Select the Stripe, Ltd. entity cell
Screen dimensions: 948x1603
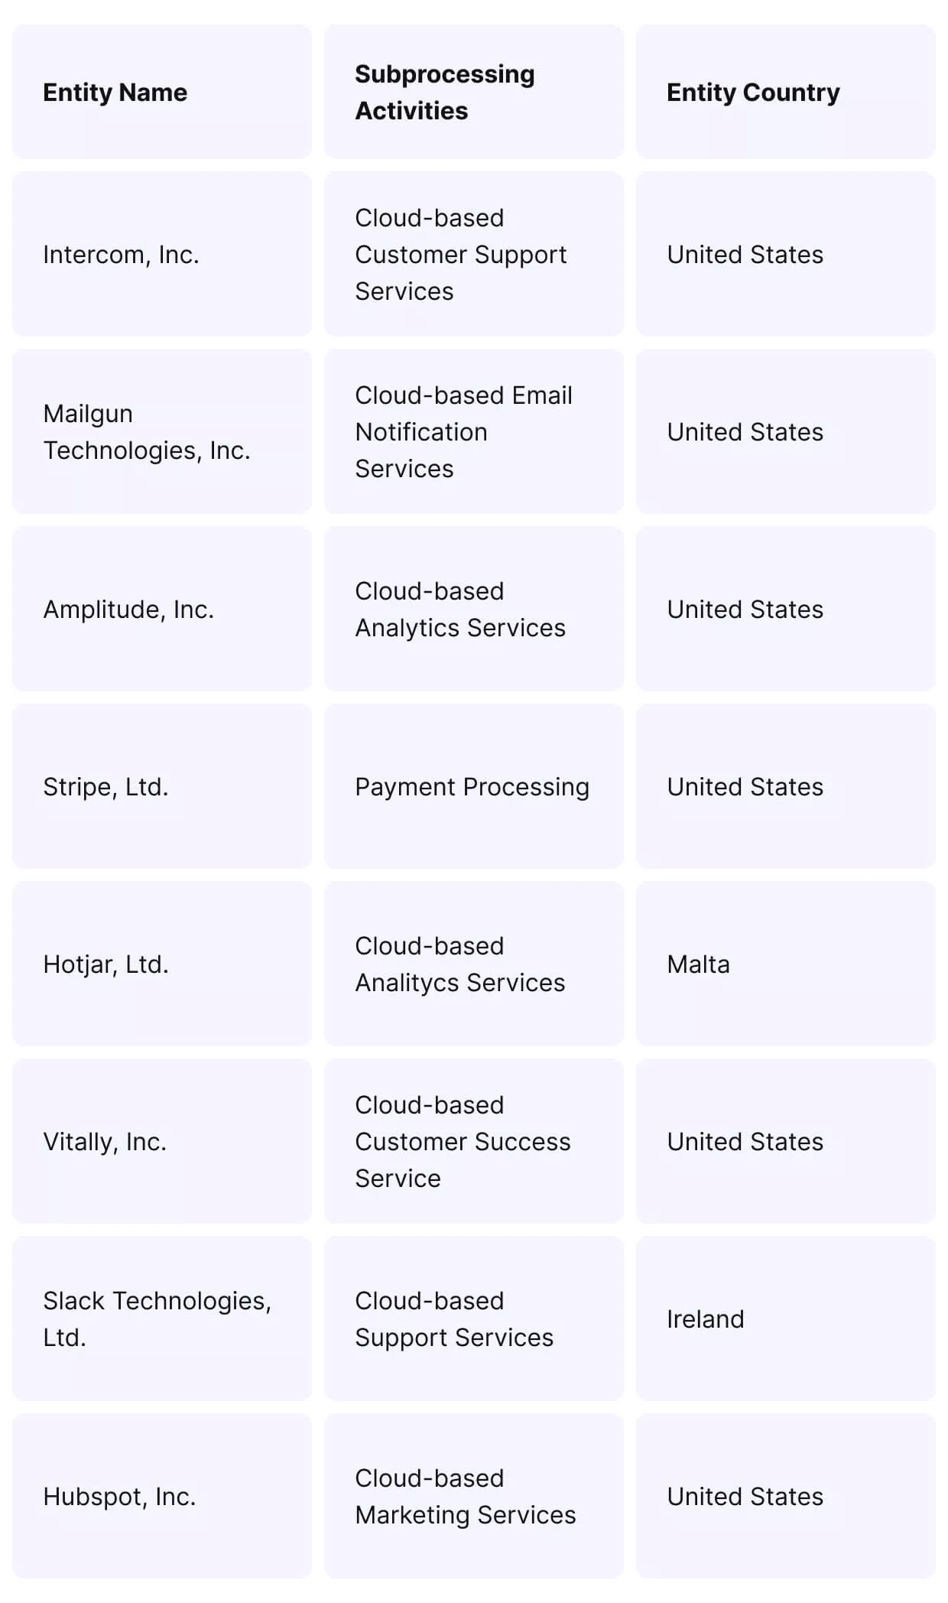coord(162,786)
